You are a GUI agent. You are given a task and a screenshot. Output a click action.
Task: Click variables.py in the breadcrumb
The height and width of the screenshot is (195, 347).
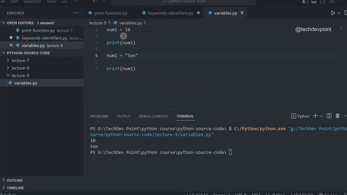pos(131,23)
